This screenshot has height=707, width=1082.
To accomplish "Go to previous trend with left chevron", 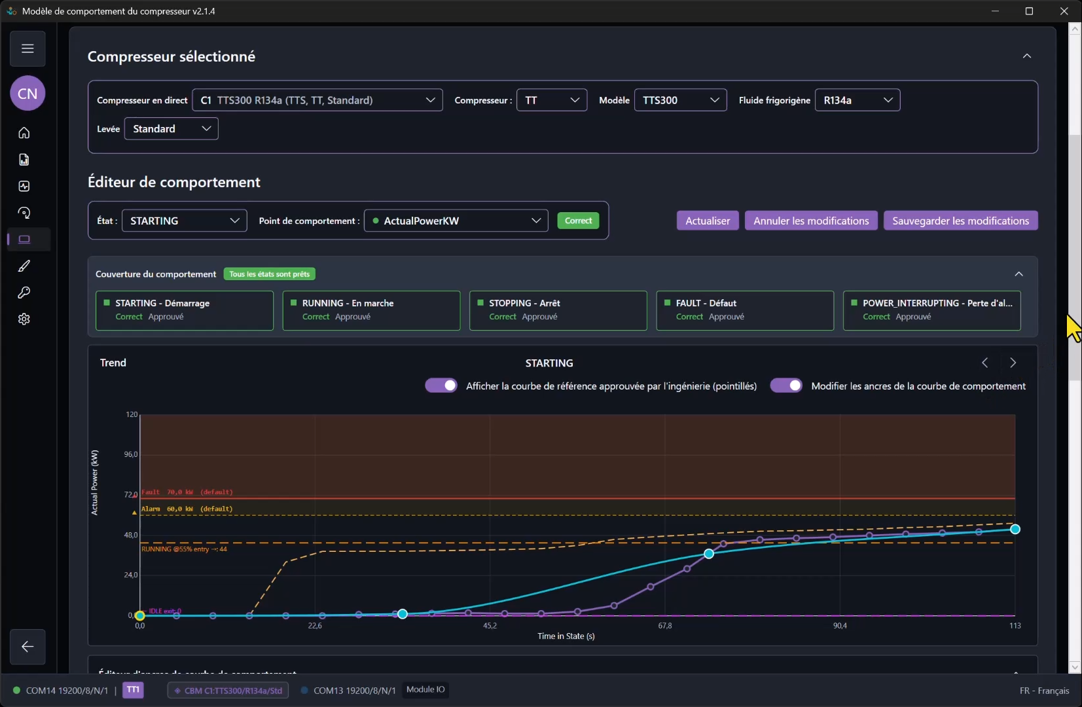I will (985, 363).
